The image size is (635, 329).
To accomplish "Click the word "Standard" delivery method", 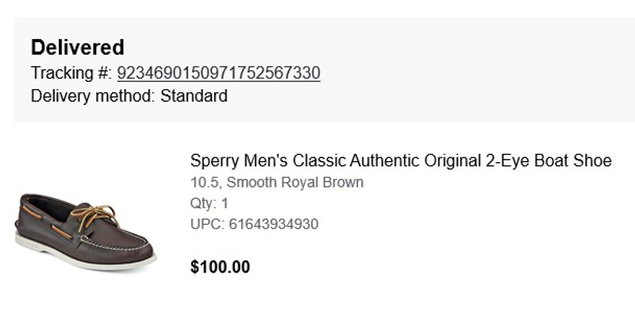I will (x=194, y=96).
